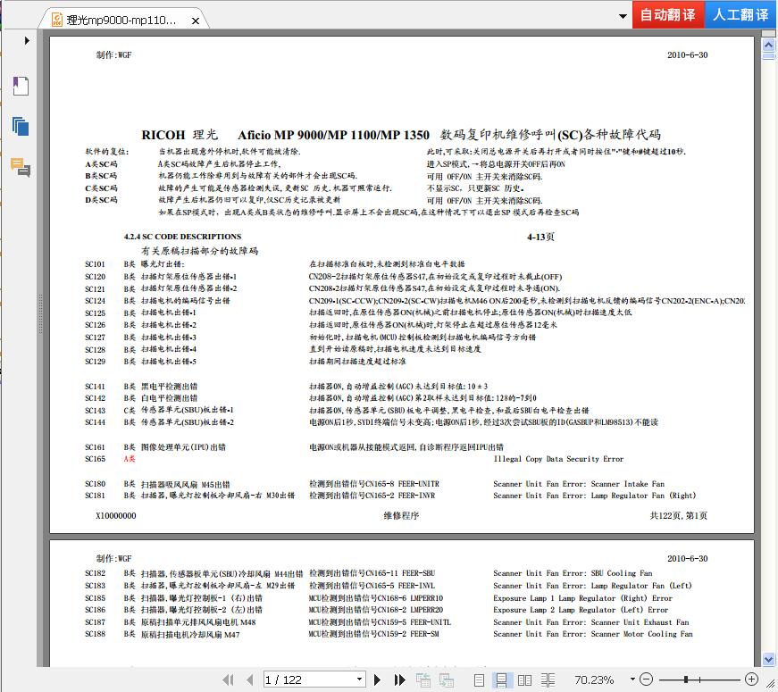Click the X10000000 footer text
This screenshot has height=692, width=778.
115,516
